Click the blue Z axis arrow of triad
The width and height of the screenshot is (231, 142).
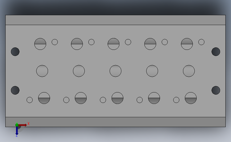(17, 131)
